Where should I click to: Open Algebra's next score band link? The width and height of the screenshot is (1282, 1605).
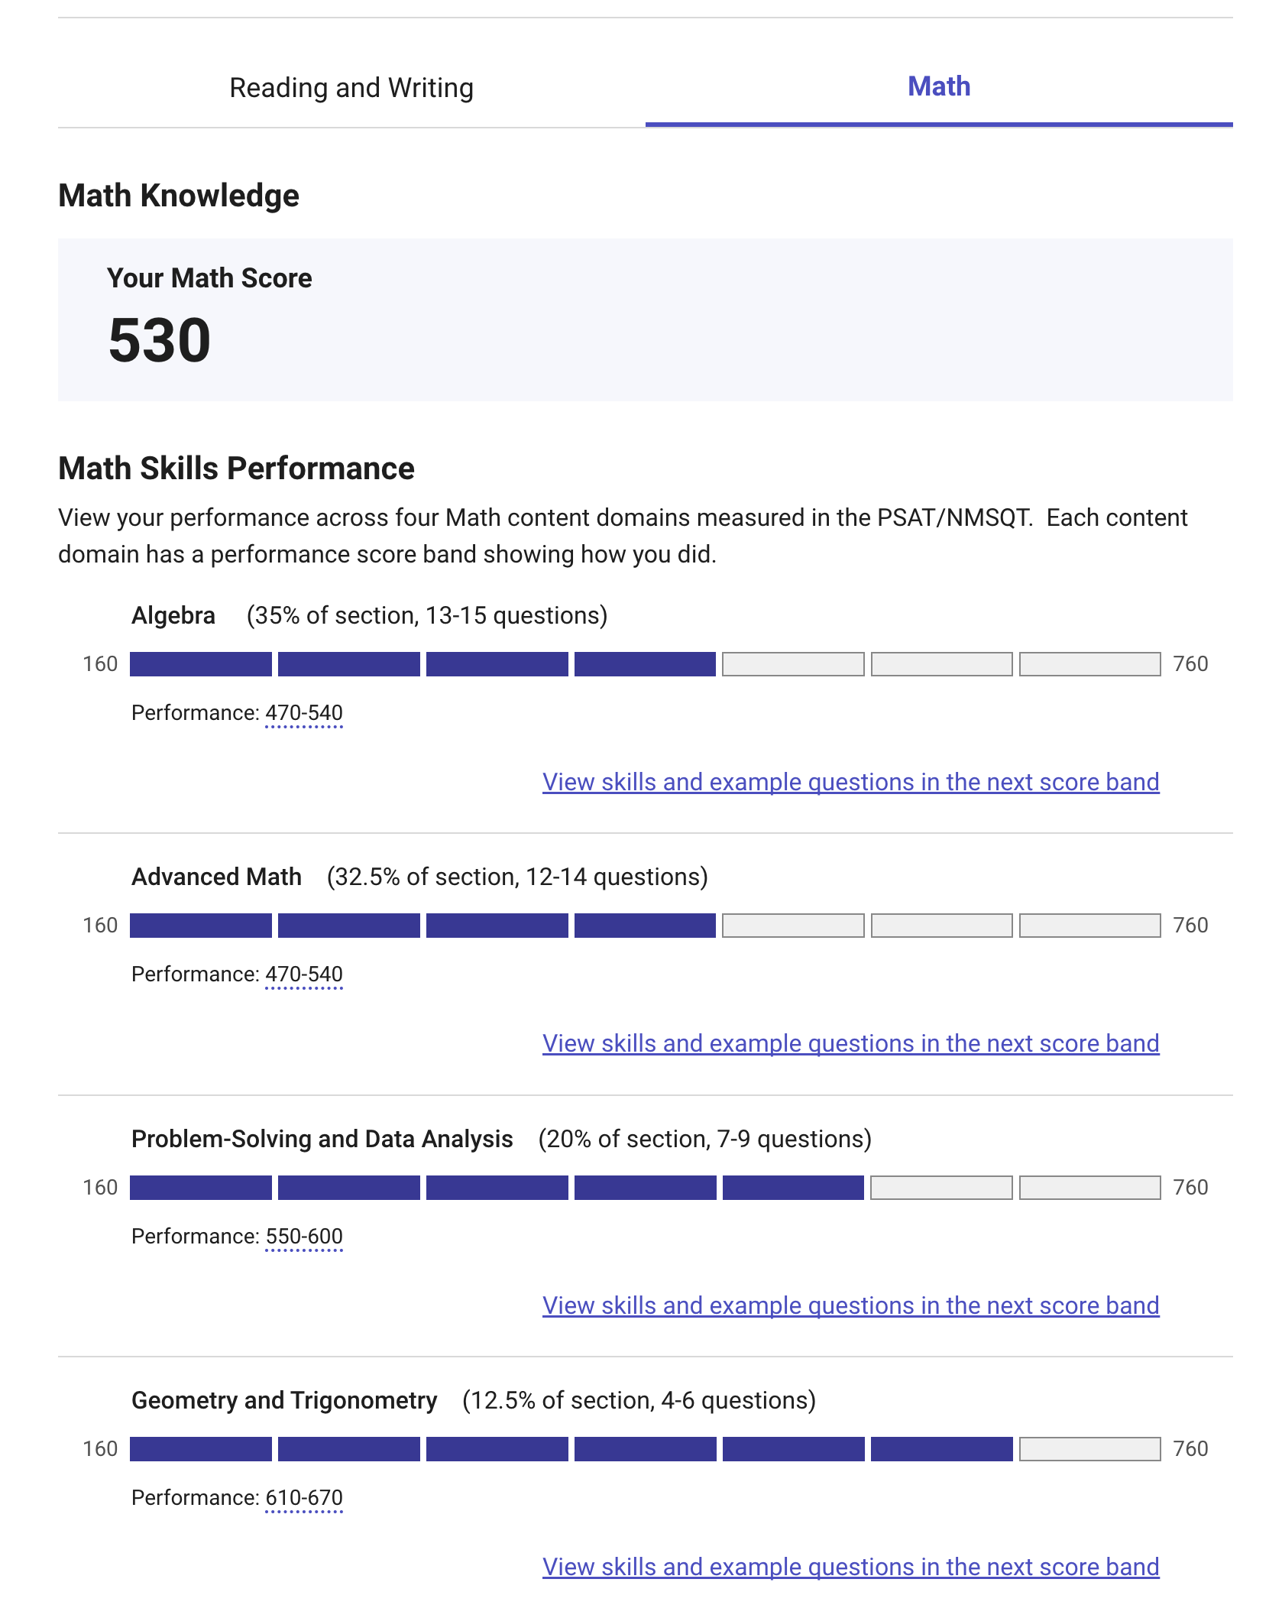[x=850, y=782]
